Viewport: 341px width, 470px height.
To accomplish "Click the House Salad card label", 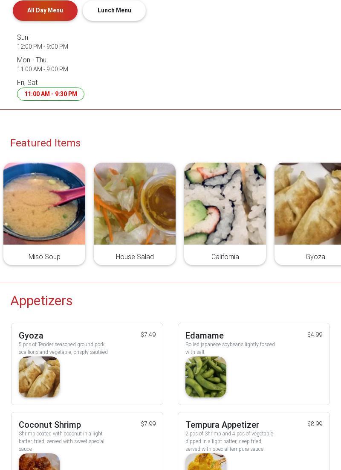I will pyautogui.click(x=135, y=257).
